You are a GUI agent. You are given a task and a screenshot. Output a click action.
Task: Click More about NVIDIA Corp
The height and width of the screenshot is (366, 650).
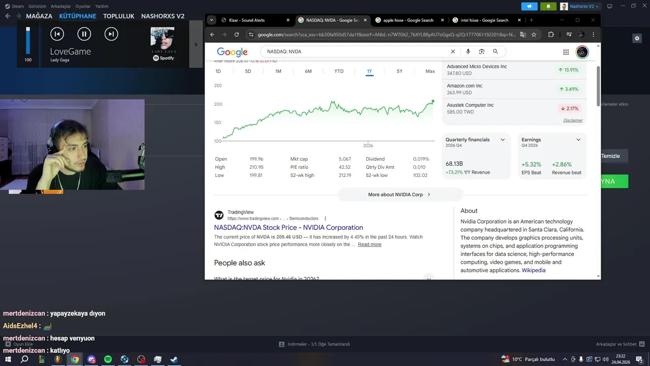[x=400, y=195]
